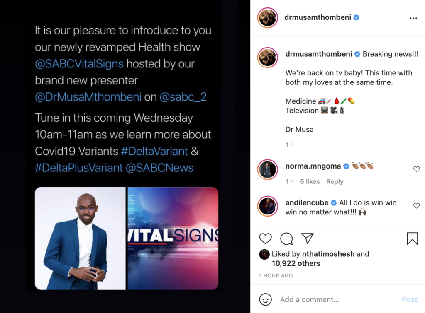Viewport: 425px width, 313px height.
Task: Open the three-dot more options menu
Action: (x=413, y=18)
